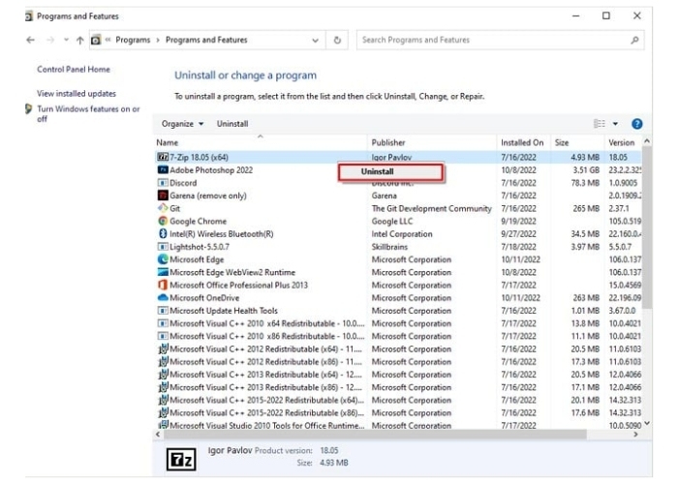This screenshot has width=678, height=484.
Task: Click the change your view icon
Action: coord(600,124)
